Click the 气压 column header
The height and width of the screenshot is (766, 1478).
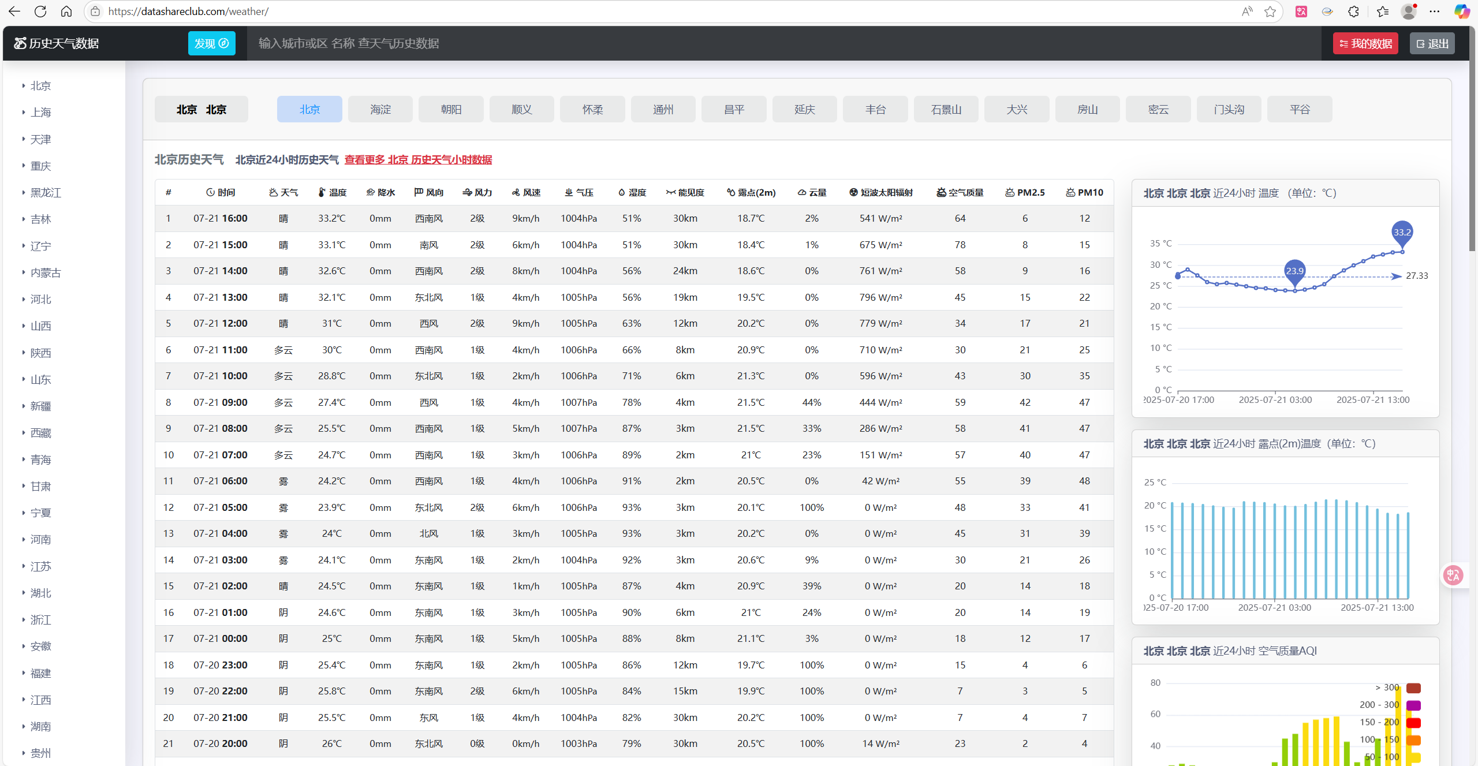coord(579,192)
